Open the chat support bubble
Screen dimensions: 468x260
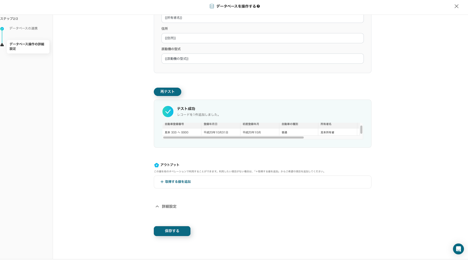(458, 249)
